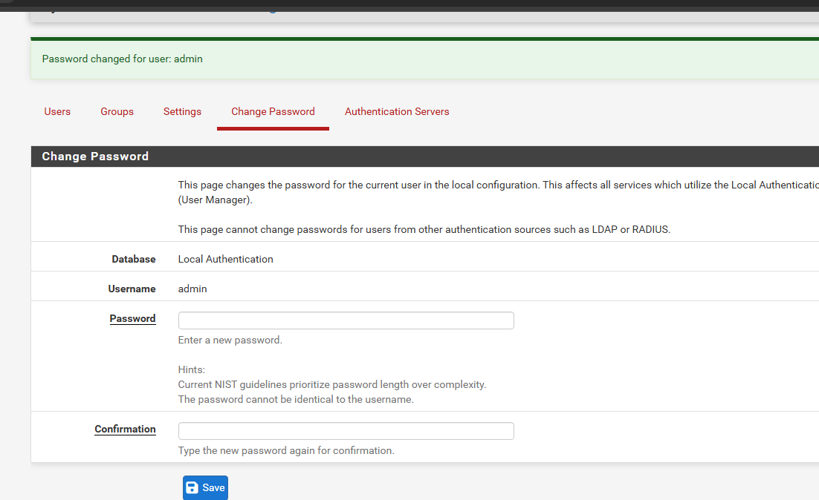Click the dark Change Password panel heading
Image resolution: width=819 pixels, height=500 pixels.
click(x=95, y=157)
